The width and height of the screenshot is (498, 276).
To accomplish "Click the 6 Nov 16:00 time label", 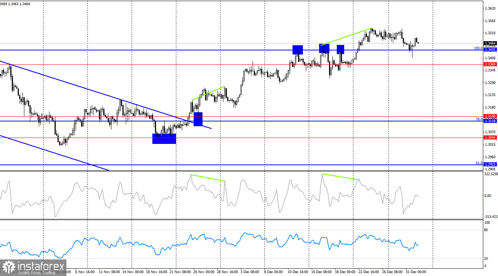I will [x=84, y=272].
